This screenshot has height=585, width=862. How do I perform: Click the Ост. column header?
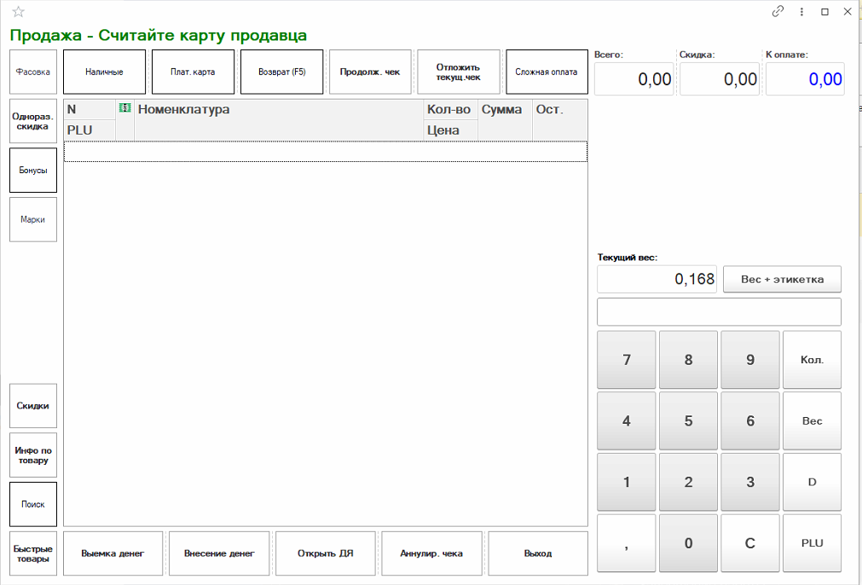pos(559,120)
